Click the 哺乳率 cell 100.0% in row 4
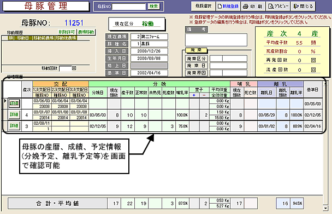The image size is (332, 214). [182, 115]
